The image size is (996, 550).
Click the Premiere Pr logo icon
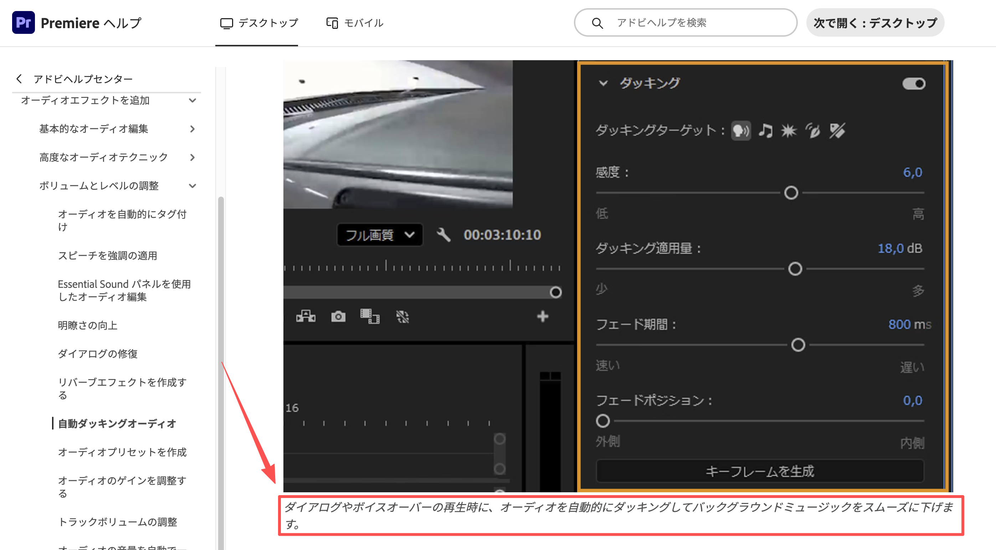[23, 23]
